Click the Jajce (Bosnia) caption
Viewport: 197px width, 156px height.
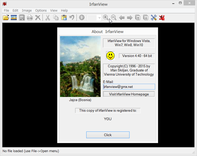(80, 100)
